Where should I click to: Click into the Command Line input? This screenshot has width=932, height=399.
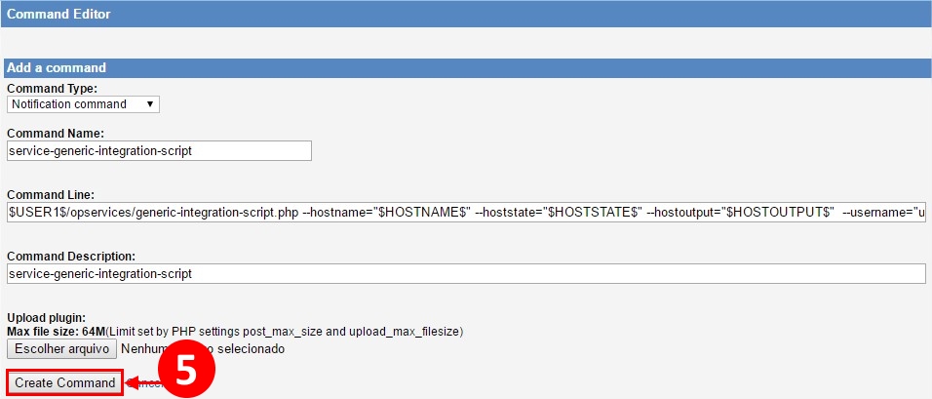point(466,212)
